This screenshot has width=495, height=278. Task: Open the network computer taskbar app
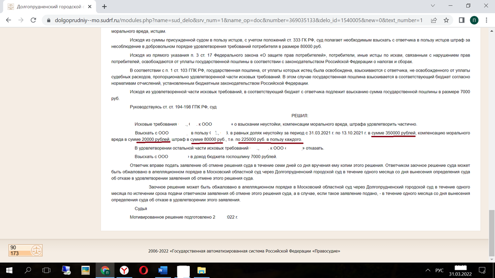pos(66,270)
